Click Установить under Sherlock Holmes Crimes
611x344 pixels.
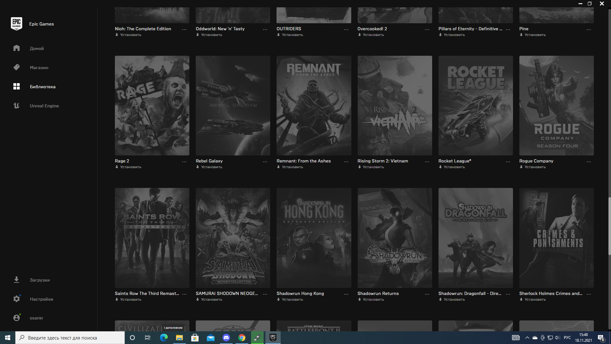[535, 299]
